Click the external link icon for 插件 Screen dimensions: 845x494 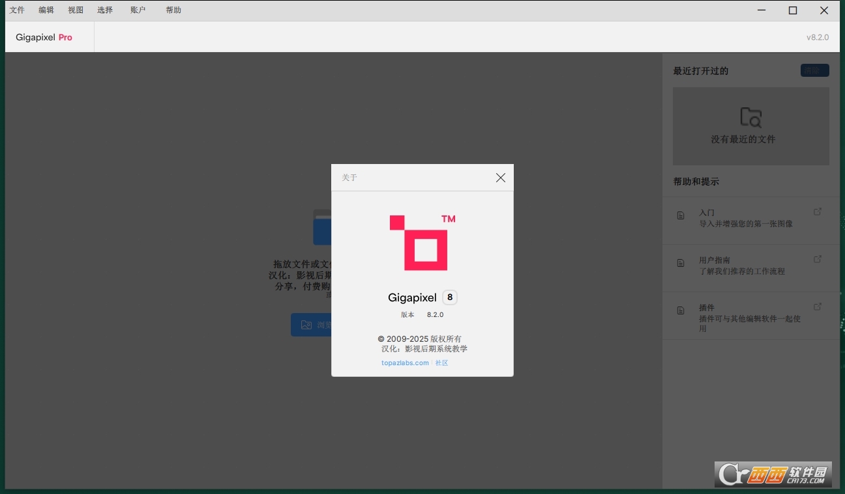point(818,307)
